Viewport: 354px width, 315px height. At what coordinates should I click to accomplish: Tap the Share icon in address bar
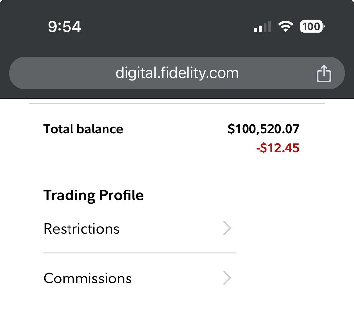pos(324,73)
